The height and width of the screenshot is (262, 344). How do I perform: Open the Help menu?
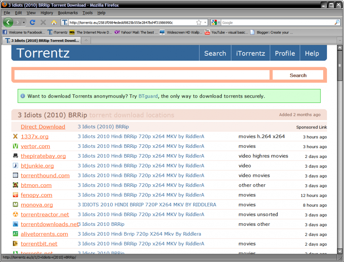click(x=101, y=13)
